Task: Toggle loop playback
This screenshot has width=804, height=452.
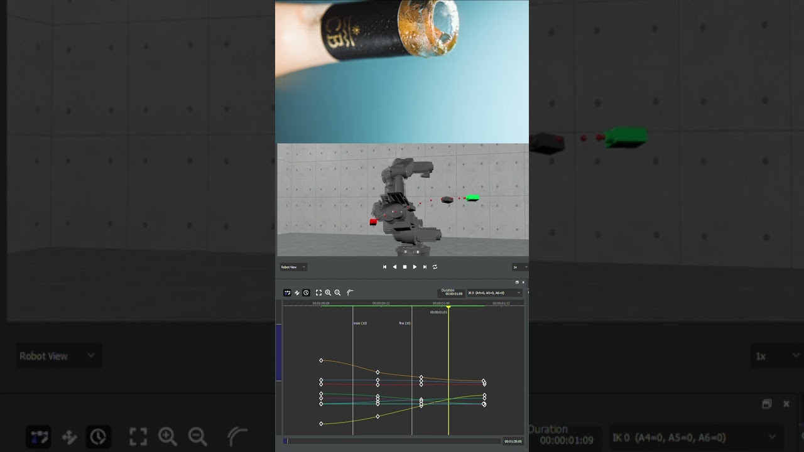Action: coord(435,267)
